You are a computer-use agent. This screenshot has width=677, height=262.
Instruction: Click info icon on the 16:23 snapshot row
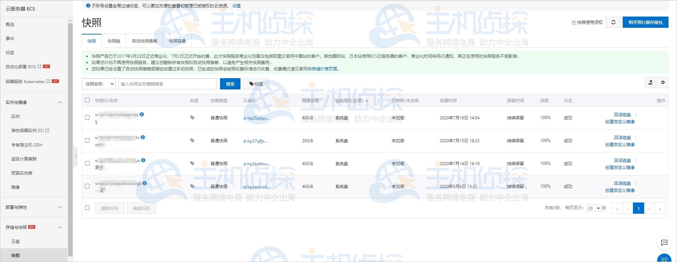143,137
